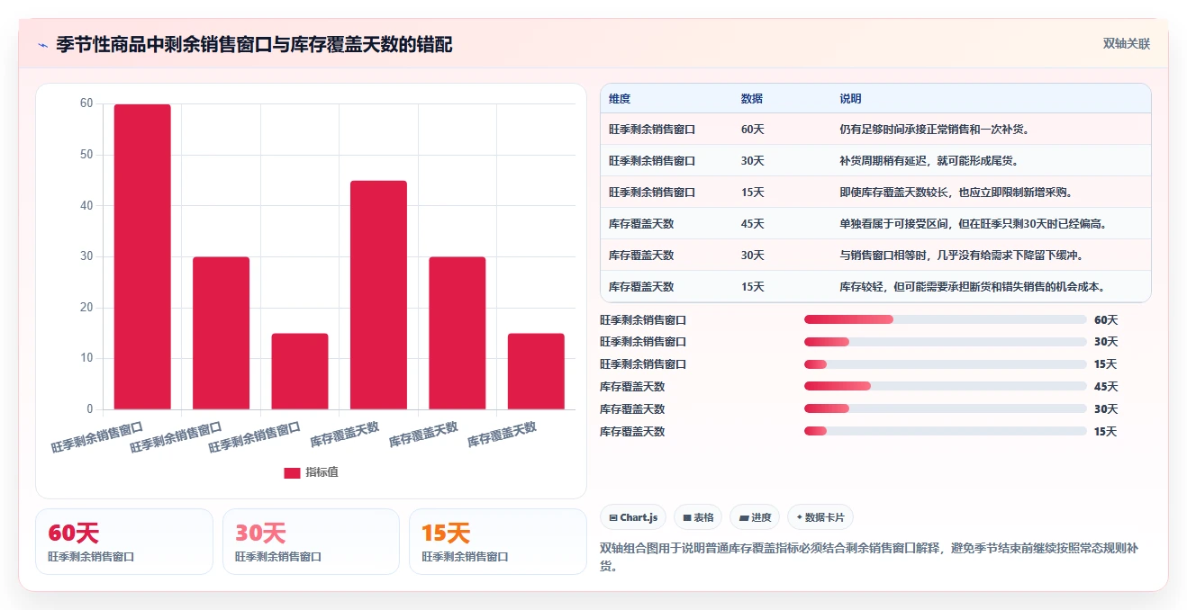This screenshot has width=1187, height=610.
Task: Open the pink 30天 data card
Action: click(311, 542)
